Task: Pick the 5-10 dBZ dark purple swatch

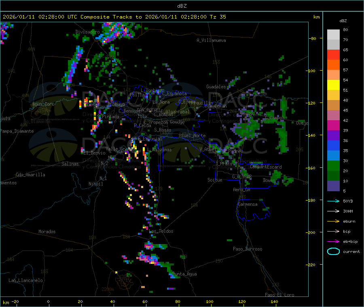Action: (333, 186)
